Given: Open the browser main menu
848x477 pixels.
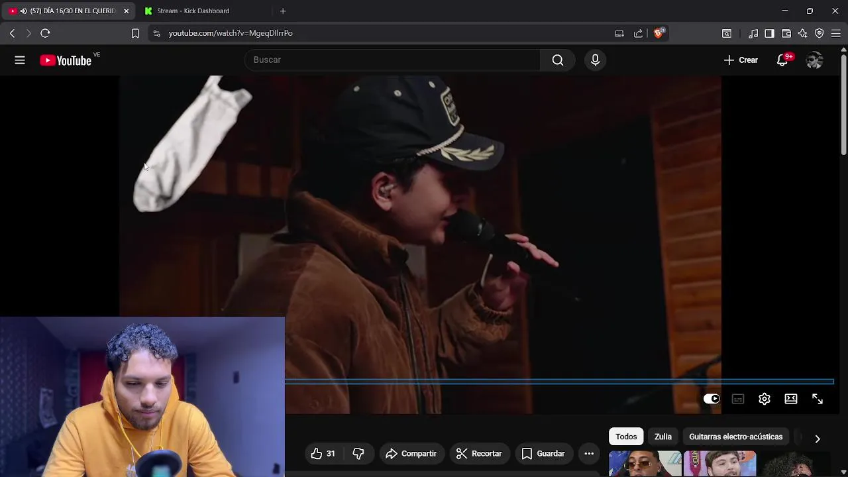Looking at the screenshot, I should tap(836, 33).
